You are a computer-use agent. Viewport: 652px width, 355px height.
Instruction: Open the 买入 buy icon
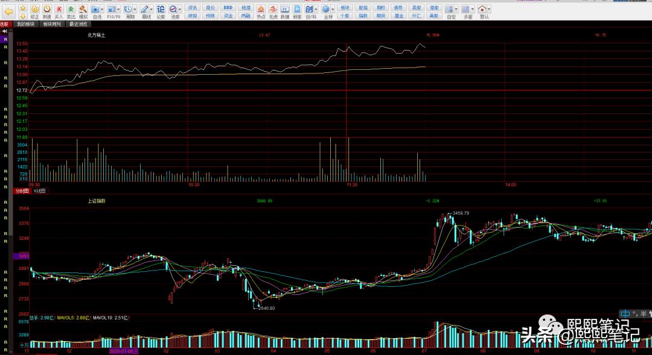[x=59, y=11]
